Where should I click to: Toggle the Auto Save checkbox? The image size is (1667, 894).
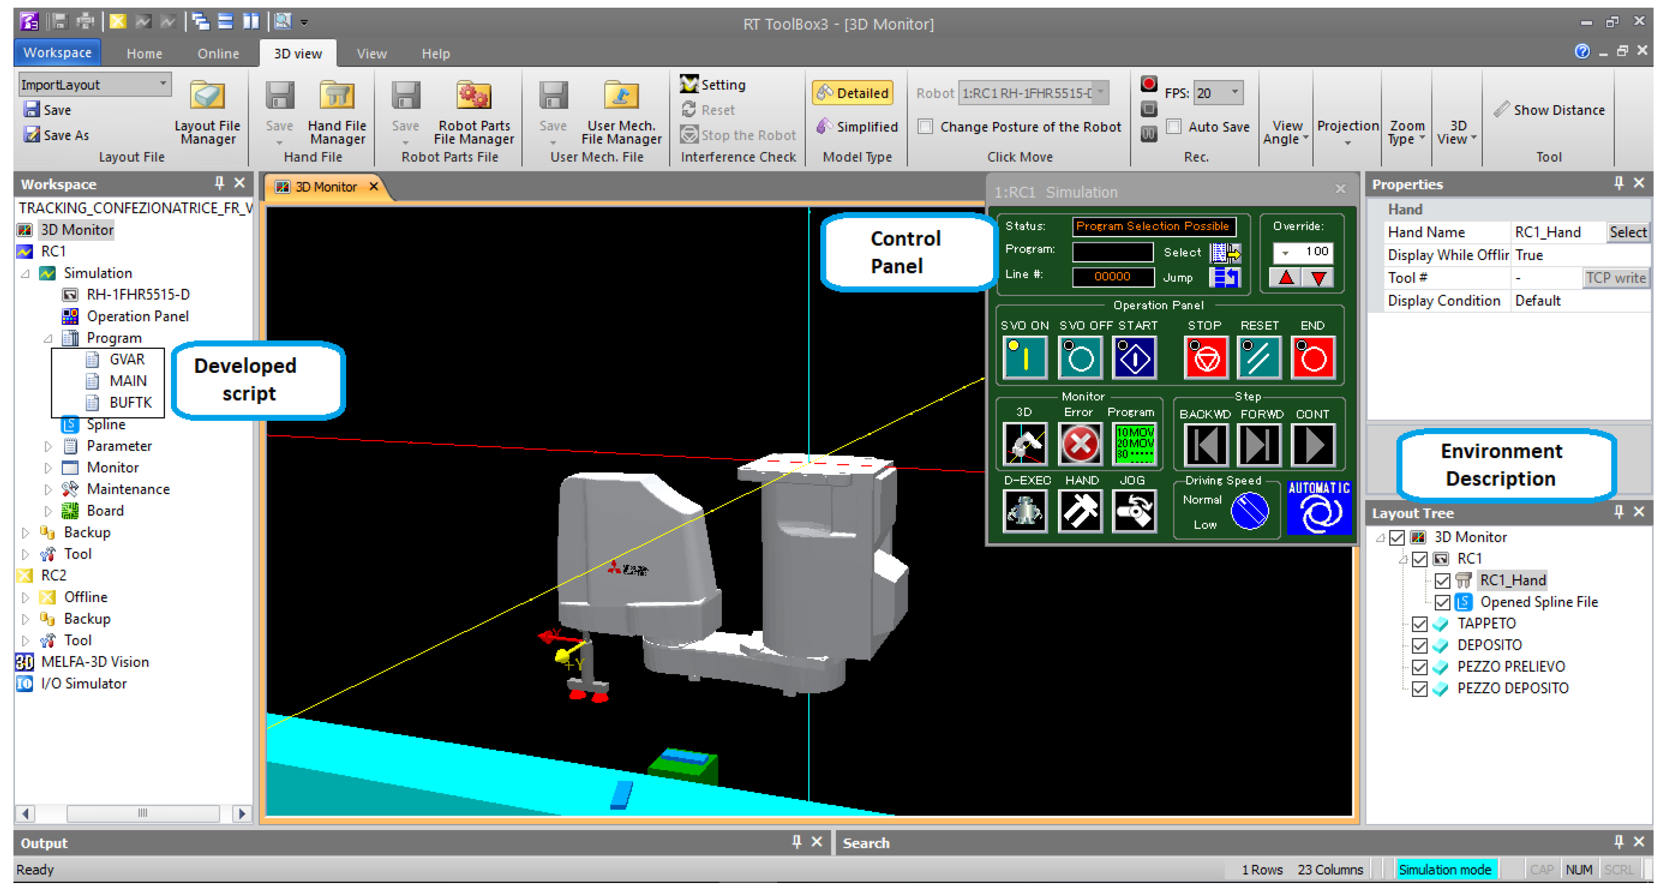click(1173, 127)
